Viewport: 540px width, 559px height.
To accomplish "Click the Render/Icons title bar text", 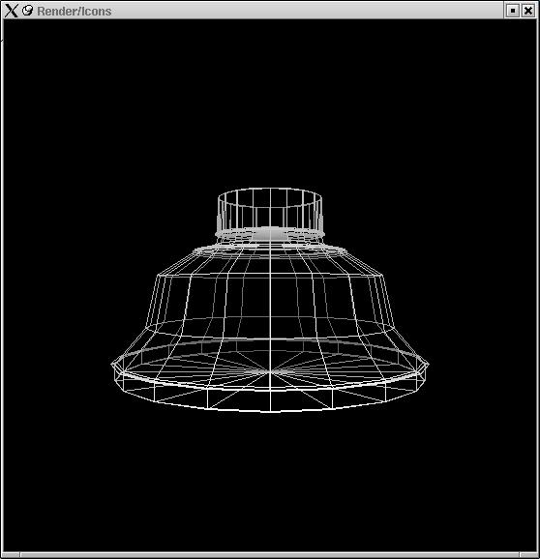I will point(75,12).
